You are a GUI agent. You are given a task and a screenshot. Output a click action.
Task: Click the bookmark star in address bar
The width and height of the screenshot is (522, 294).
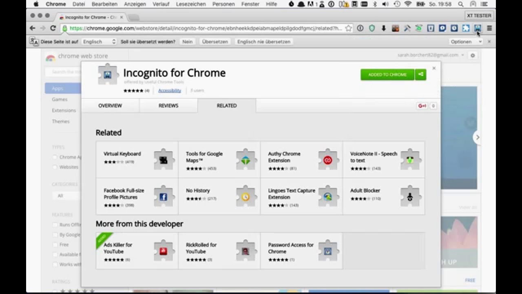(348, 28)
